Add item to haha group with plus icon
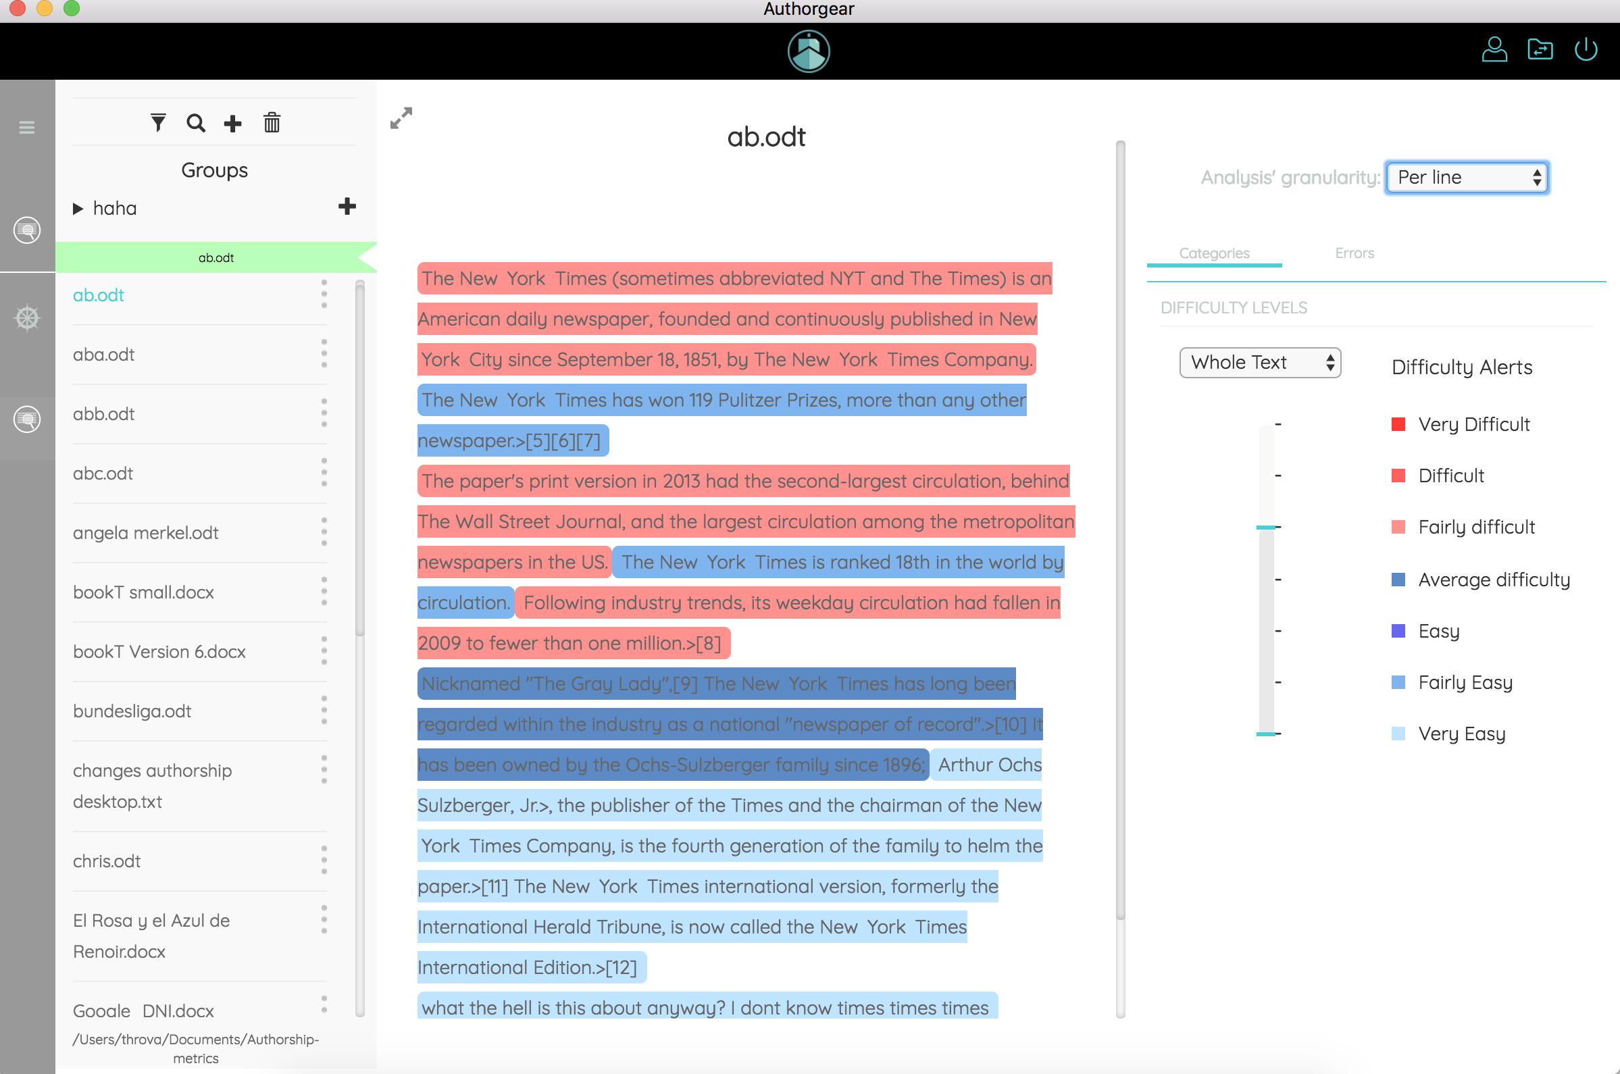 [x=347, y=206]
